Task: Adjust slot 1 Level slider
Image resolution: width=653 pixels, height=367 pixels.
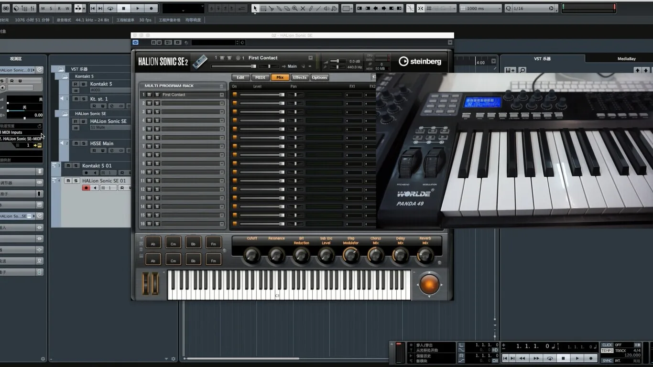Action: pos(262,95)
